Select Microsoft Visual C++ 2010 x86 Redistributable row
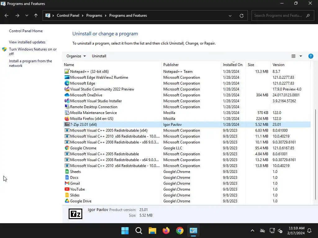 [187, 136]
